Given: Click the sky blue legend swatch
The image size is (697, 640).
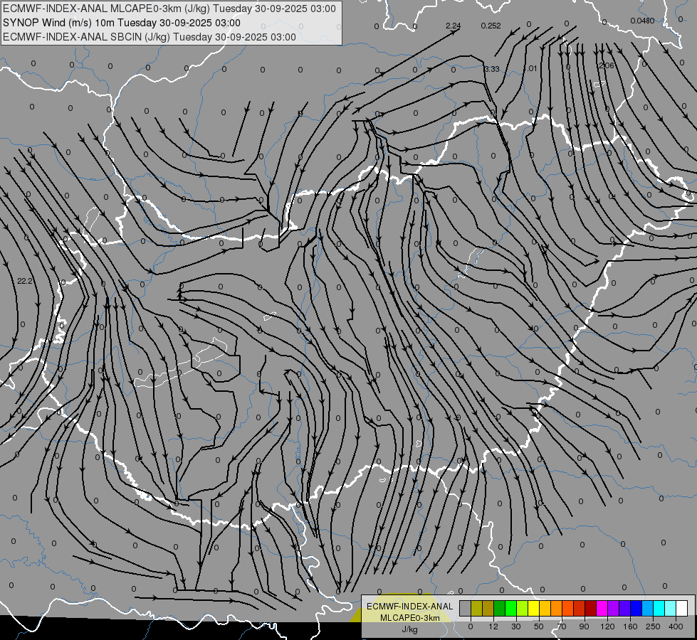Looking at the screenshot, I should 648,608.
